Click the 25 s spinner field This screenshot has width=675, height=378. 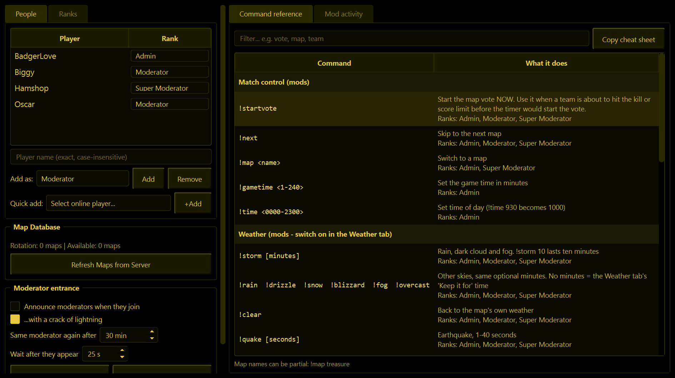click(105, 354)
